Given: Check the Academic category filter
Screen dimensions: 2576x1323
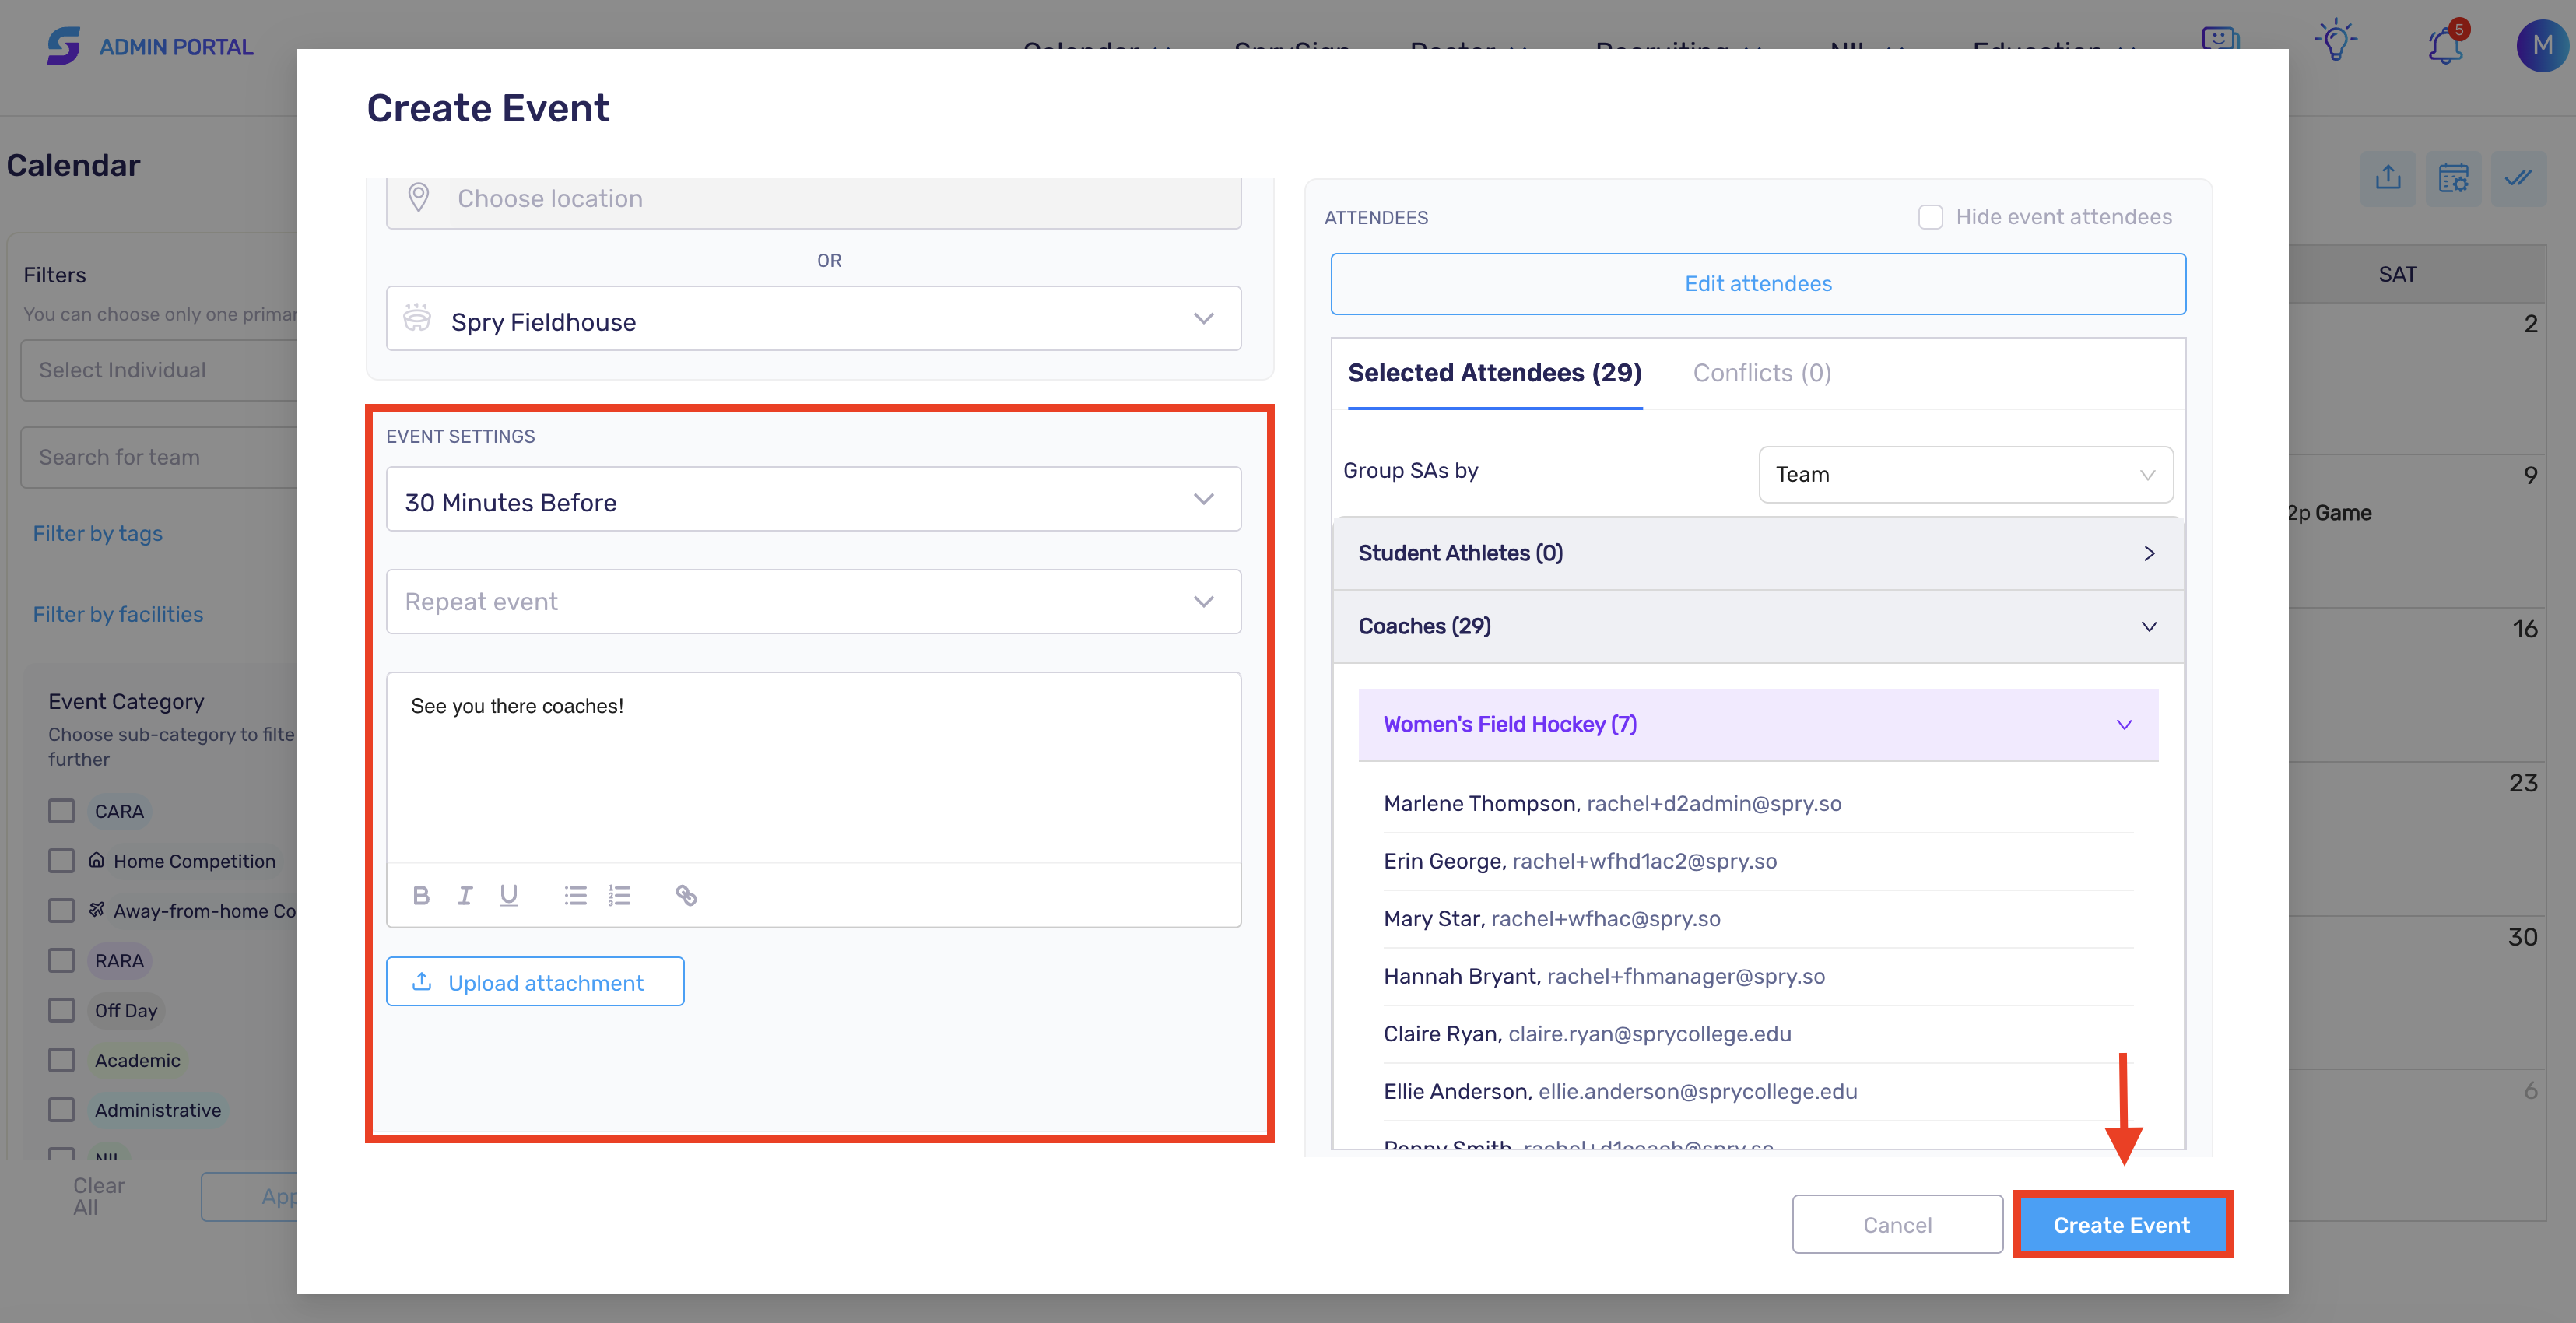Looking at the screenshot, I should point(62,1061).
